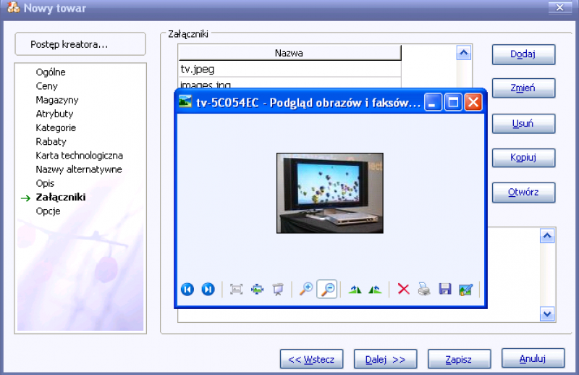Select Opcje wizard step
579x375 pixels.
coord(48,211)
